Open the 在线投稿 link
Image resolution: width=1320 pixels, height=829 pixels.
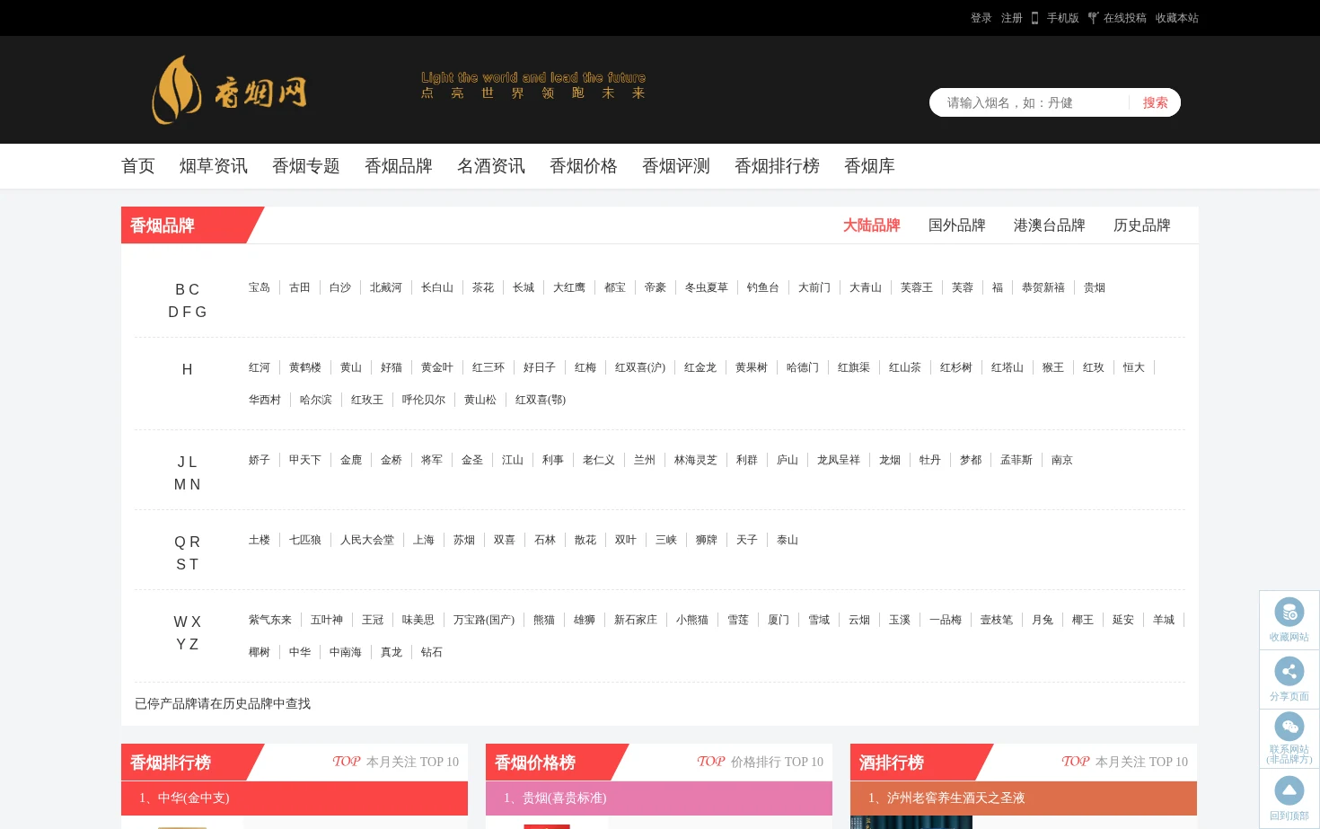pos(1125,18)
